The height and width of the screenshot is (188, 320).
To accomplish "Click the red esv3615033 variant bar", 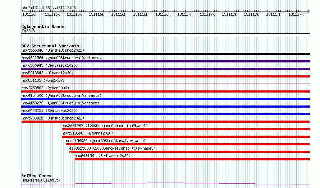I will click(x=189, y=152).
